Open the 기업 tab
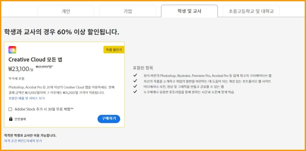The height and width of the screenshot is (151, 306). [x=127, y=11]
